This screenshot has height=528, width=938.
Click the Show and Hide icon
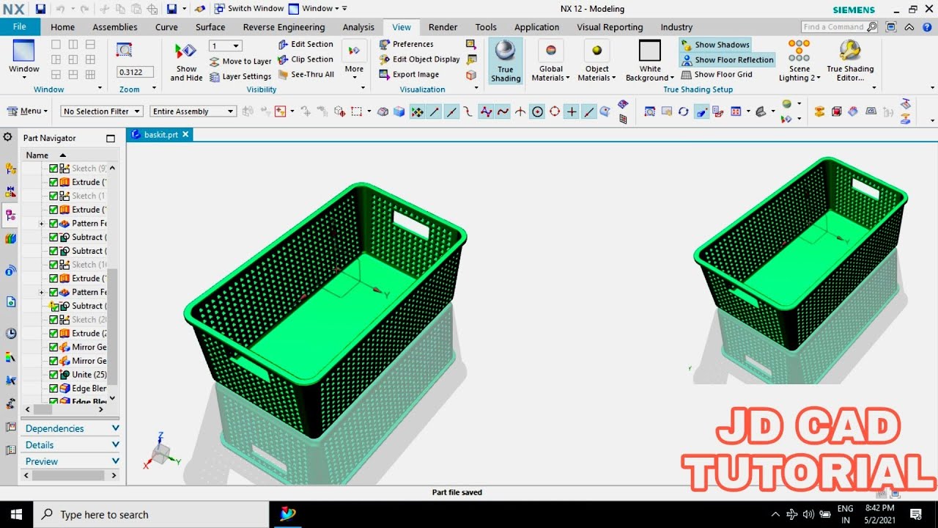point(186,62)
